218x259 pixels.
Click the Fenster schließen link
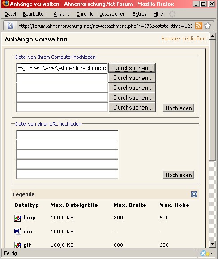coord(184,39)
